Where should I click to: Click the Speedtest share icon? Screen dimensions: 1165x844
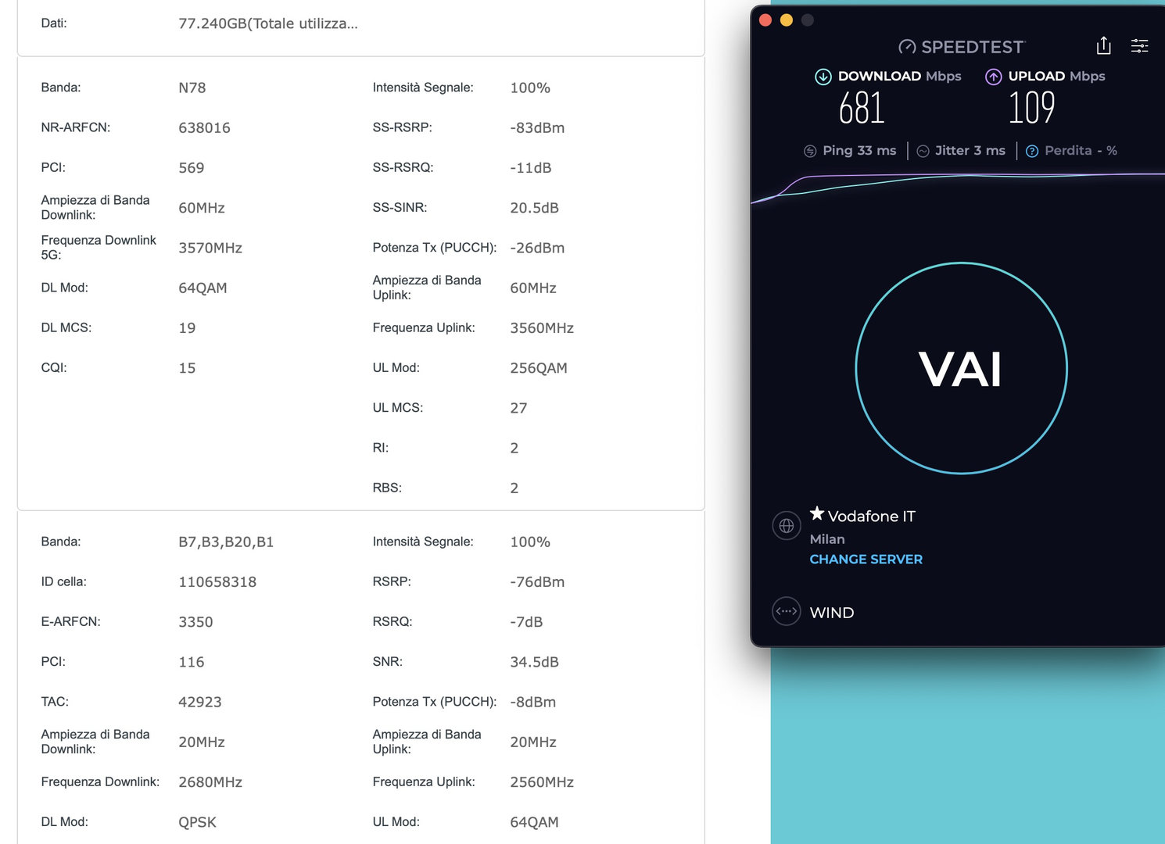(x=1103, y=45)
